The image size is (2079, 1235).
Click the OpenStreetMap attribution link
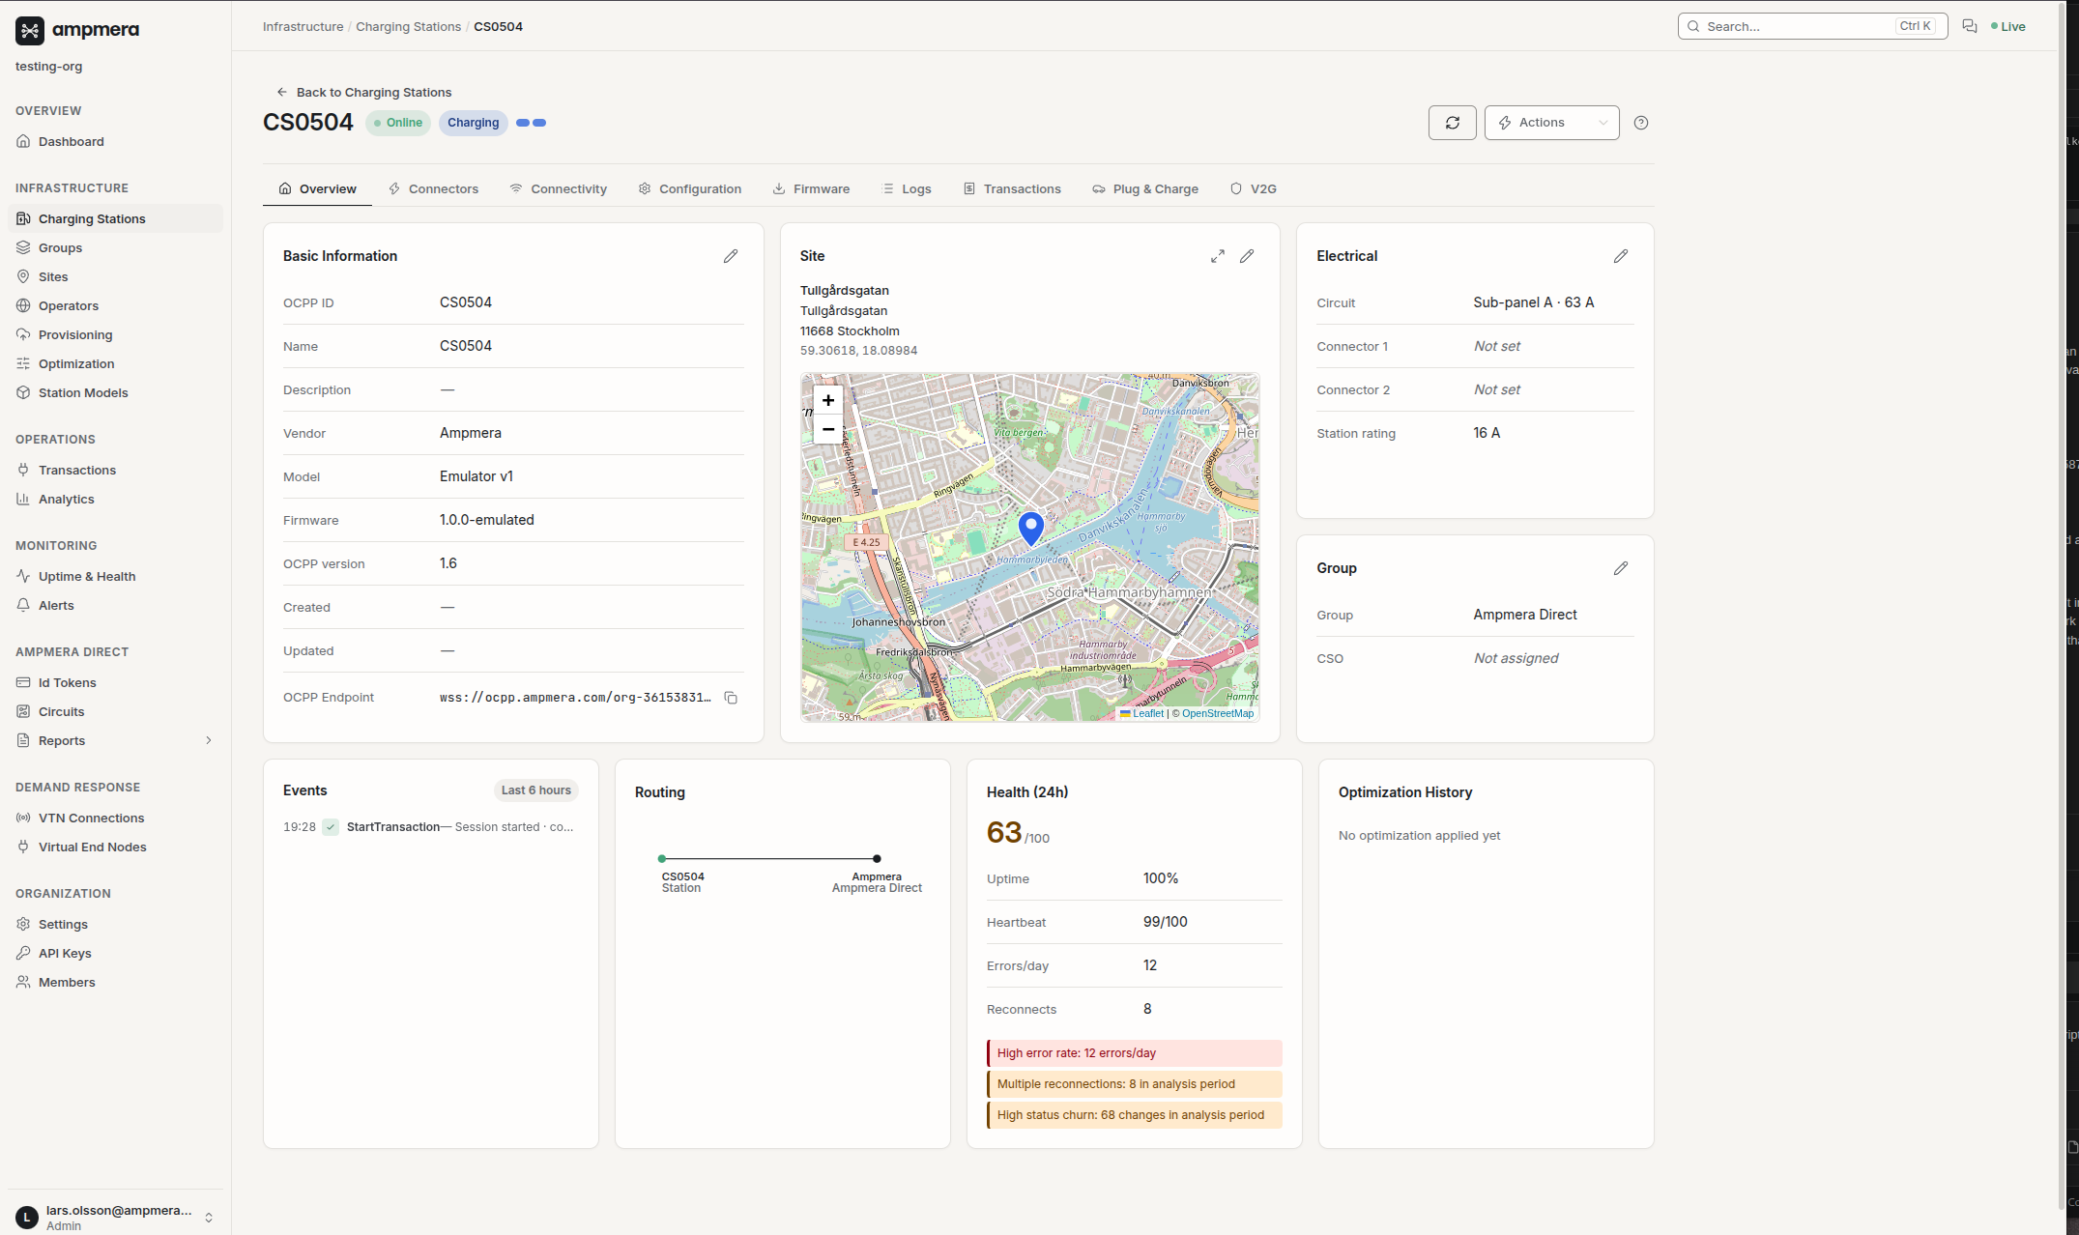pos(1217,713)
